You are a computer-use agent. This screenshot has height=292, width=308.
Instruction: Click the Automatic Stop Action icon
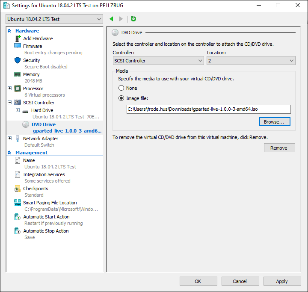pos(18,231)
